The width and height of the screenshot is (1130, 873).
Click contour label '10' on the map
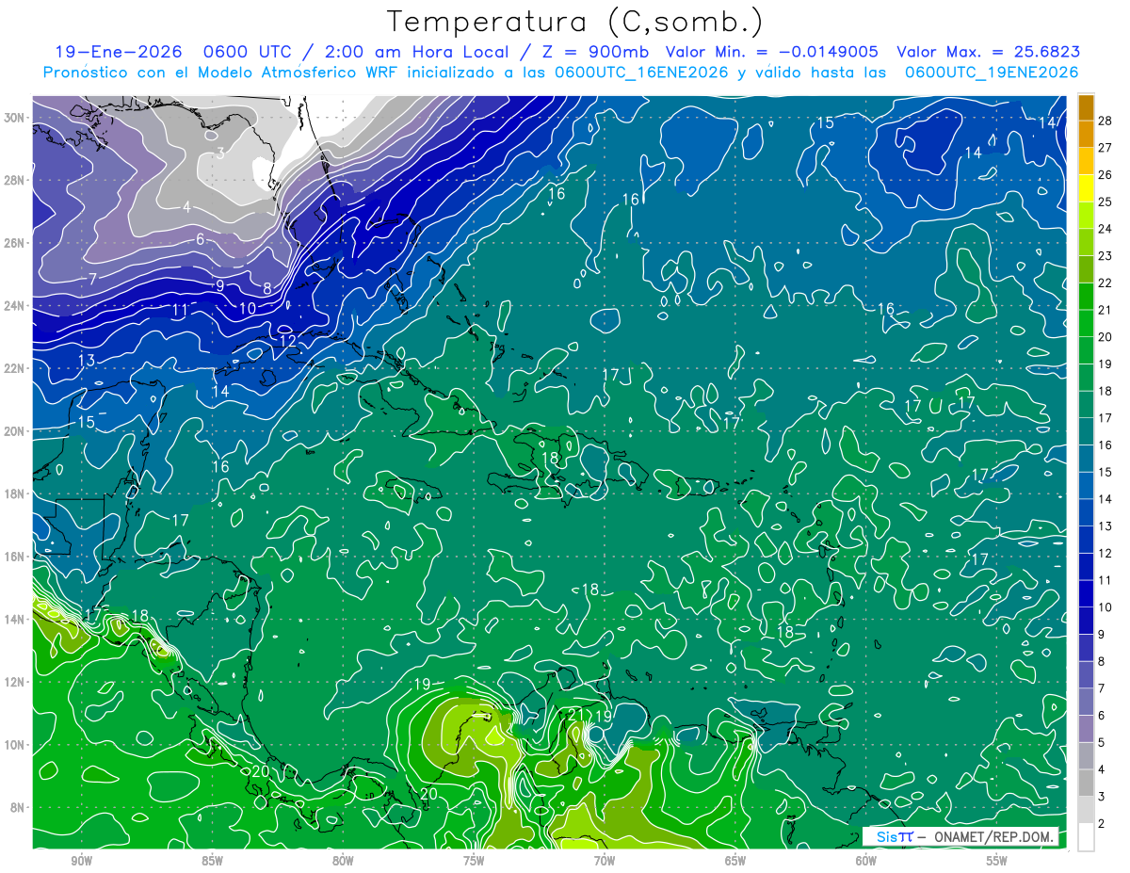point(248,308)
